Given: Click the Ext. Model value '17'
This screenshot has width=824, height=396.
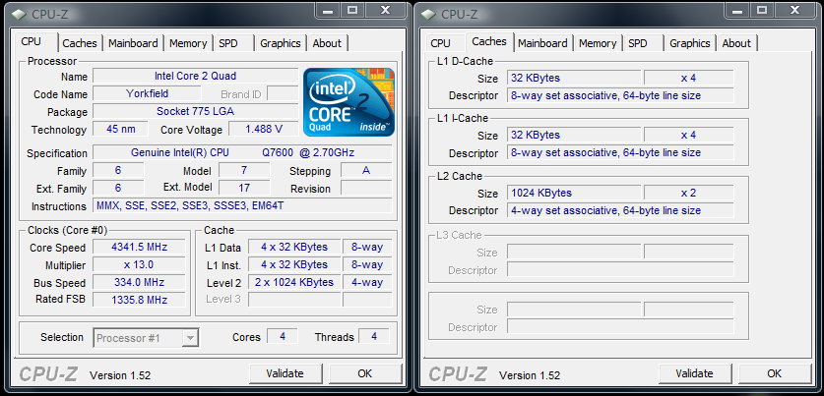Looking at the screenshot, I should tap(244, 188).
